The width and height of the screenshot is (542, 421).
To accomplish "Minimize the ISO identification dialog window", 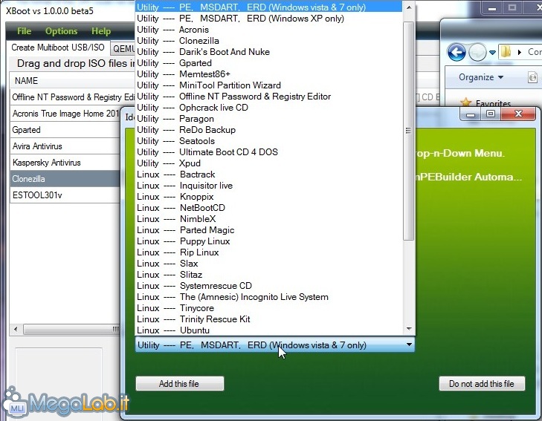I will 471,114.
